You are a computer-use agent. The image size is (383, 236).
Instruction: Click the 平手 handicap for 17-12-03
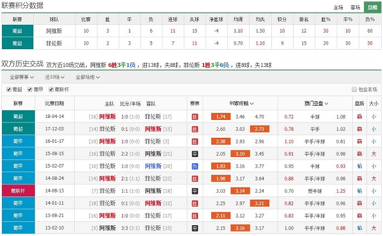point(315,129)
